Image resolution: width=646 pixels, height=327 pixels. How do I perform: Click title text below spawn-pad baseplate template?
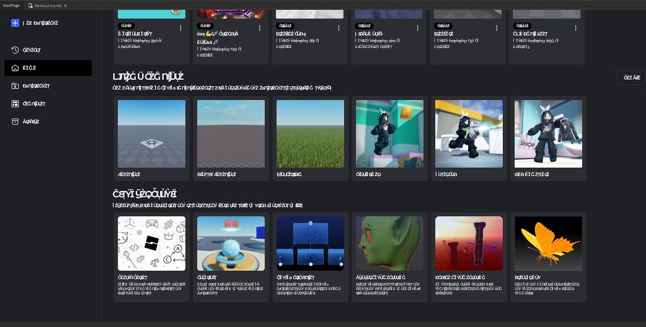pyautogui.click(x=129, y=174)
